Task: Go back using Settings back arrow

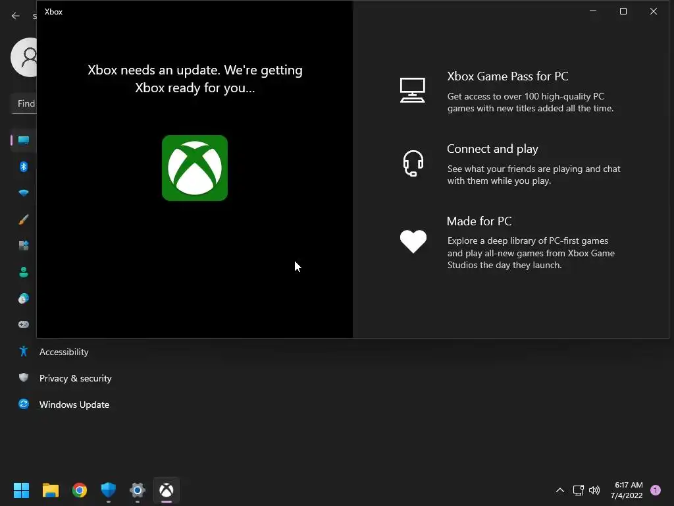Action: (x=16, y=16)
